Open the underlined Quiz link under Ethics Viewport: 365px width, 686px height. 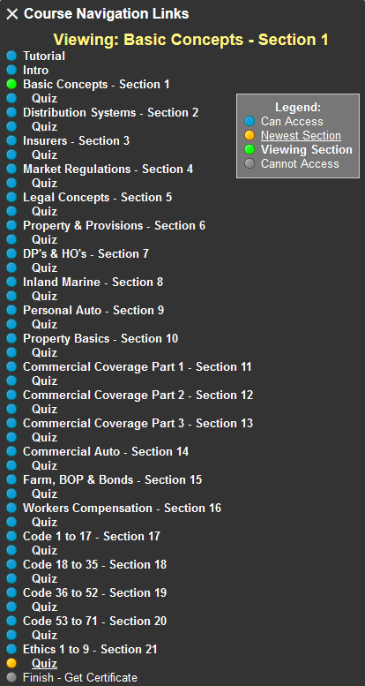45,663
